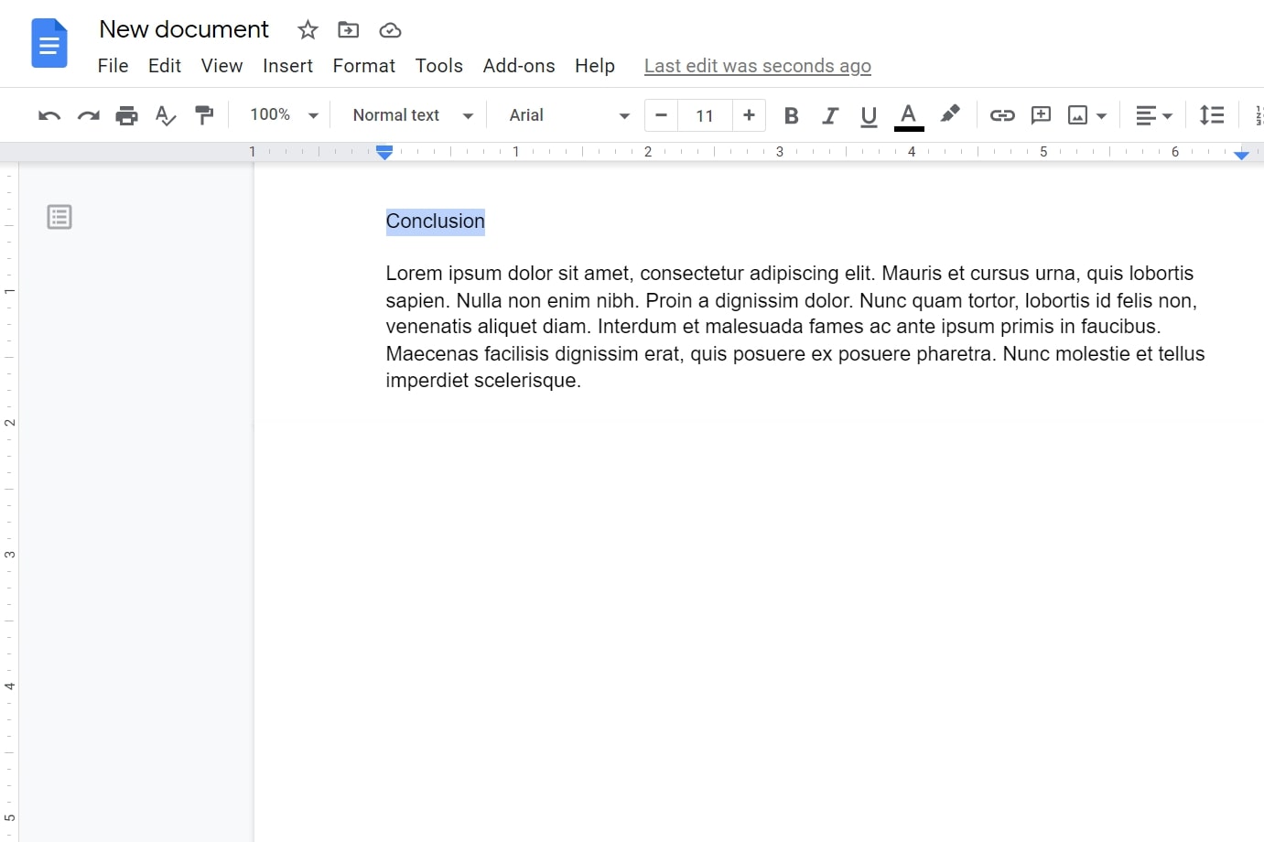Increase font size with the plus button
The height and width of the screenshot is (842, 1264).
tap(749, 115)
